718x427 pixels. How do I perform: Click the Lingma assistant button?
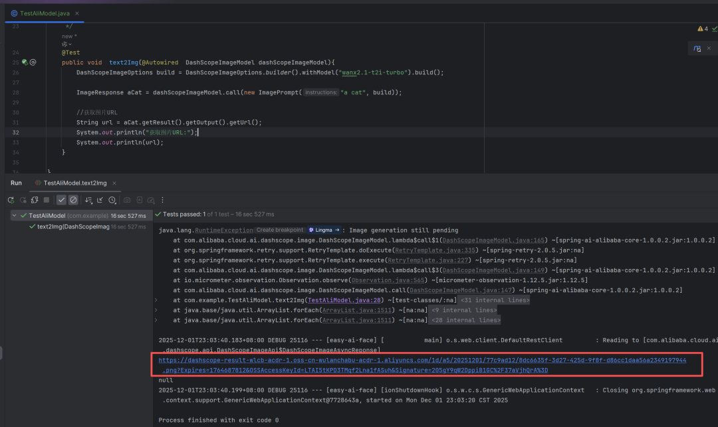323,230
